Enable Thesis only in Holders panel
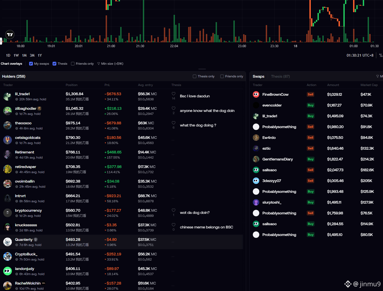This screenshot has height=291, width=383. click(x=195, y=76)
